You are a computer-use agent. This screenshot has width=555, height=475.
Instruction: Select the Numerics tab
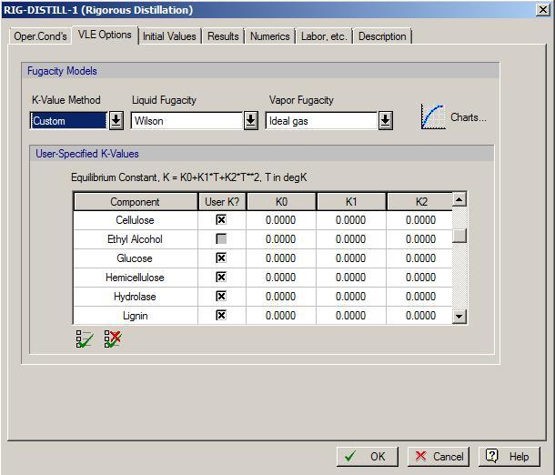tap(270, 36)
